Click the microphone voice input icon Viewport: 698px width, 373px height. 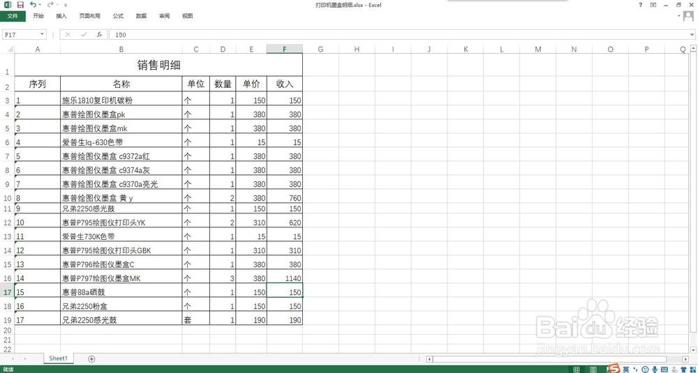655,369
